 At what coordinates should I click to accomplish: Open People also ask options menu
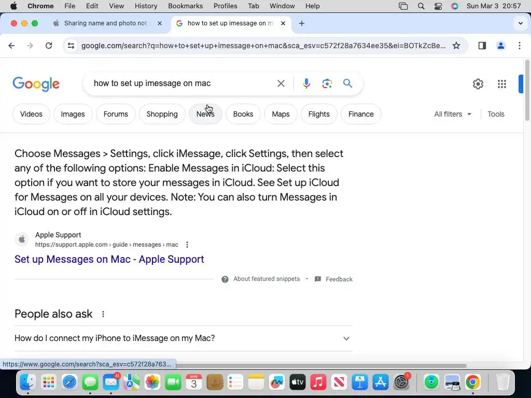[103, 314]
